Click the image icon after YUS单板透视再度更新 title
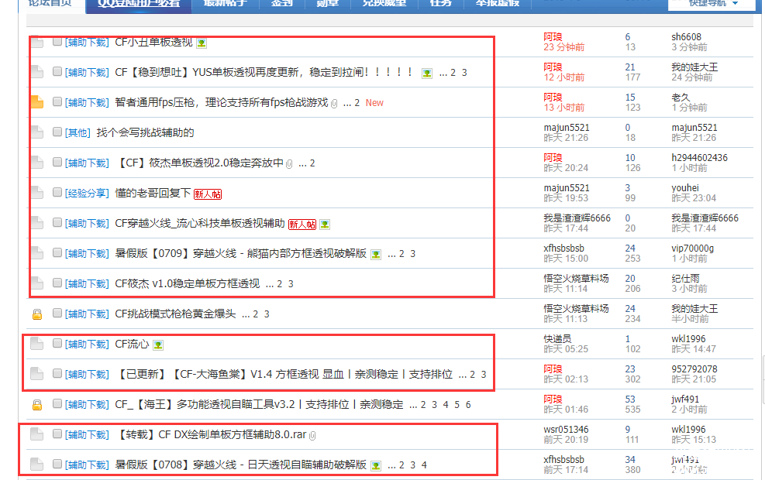Viewport: 765px width, 480px height. point(427,73)
